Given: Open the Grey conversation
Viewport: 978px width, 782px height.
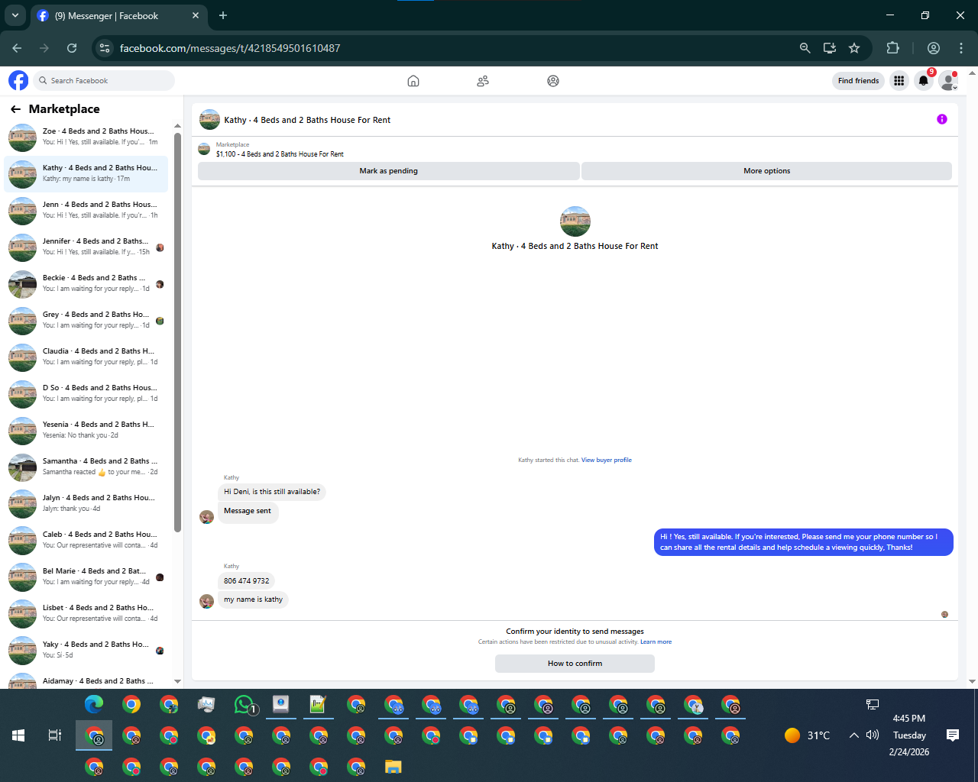Looking at the screenshot, I should [86, 321].
